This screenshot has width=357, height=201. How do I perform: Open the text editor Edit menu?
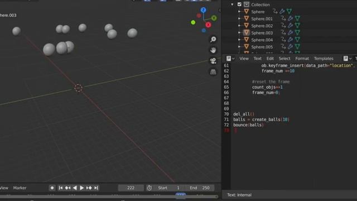tap(270, 59)
